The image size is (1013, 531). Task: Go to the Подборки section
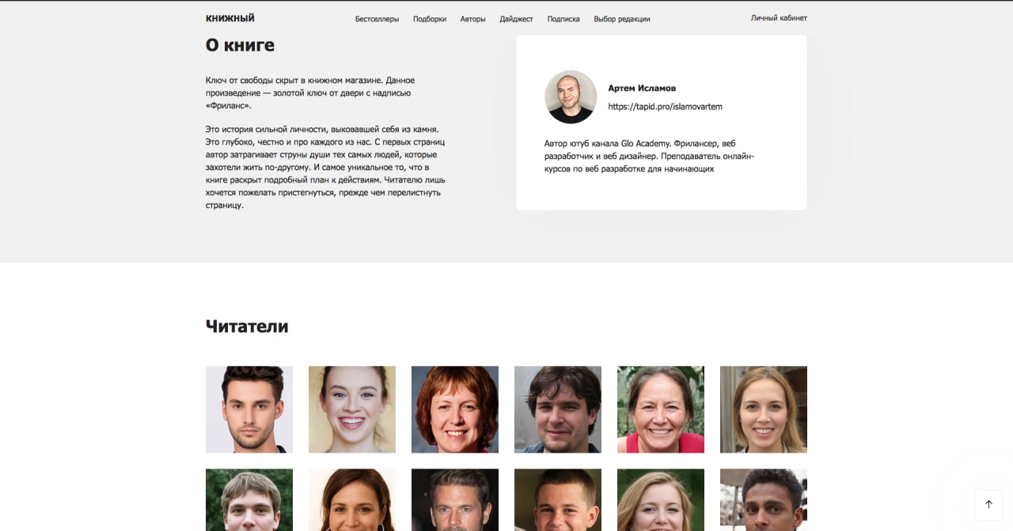pyautogui.click(x=430, y=19)
